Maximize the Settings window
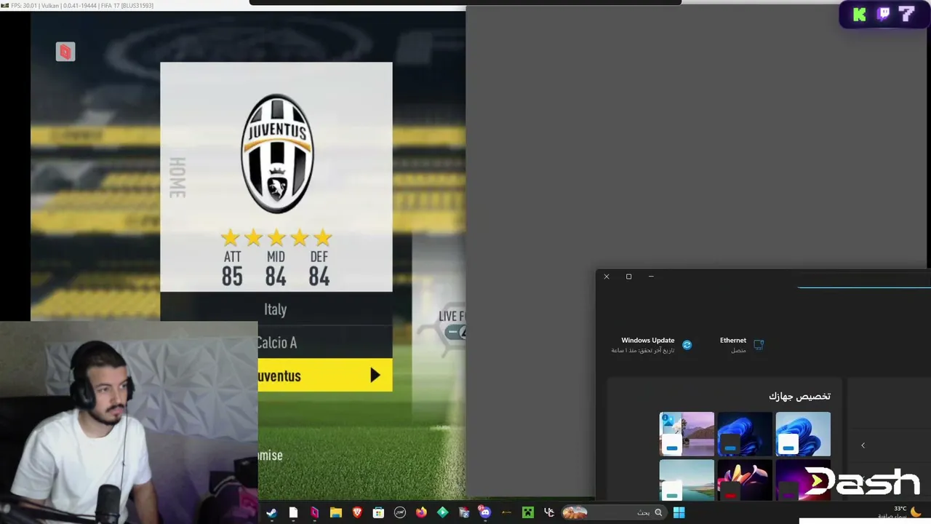Screen dimensions: 931x524 coord(628,277)
